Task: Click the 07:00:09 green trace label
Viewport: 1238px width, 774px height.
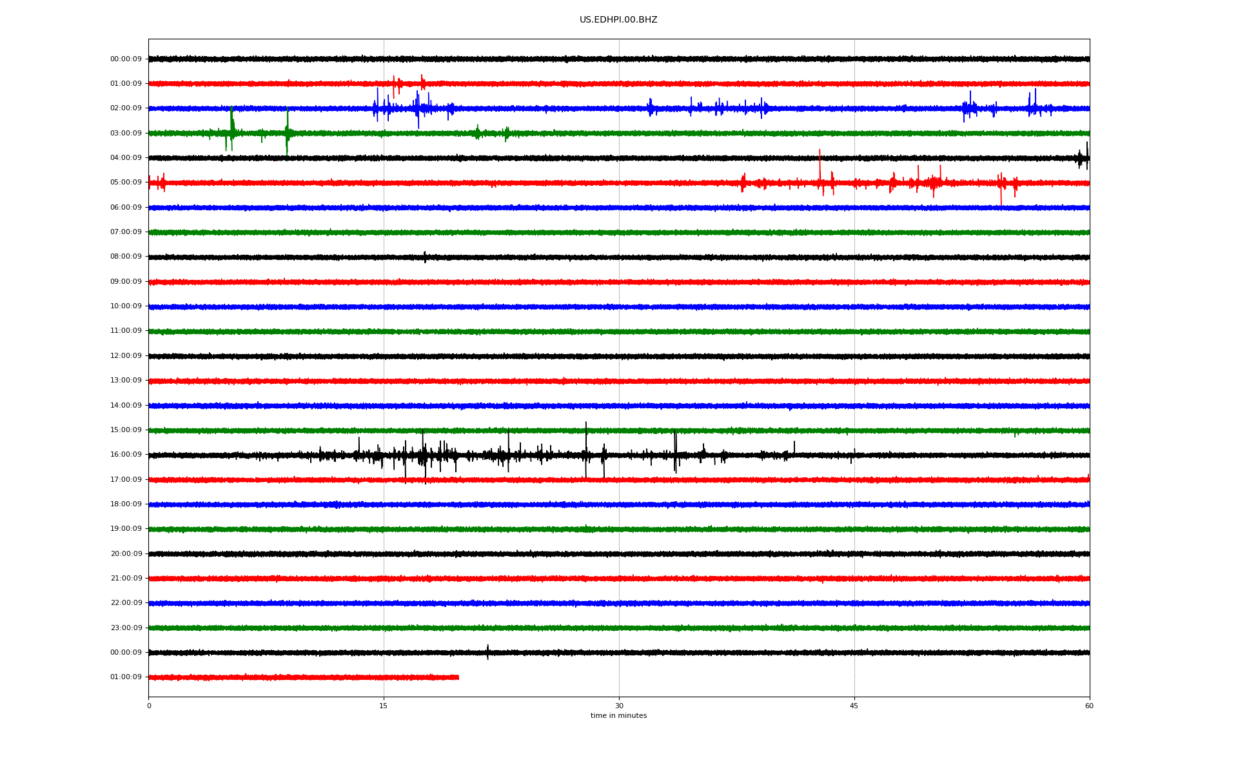Action: pyautogui.click(x=126, y=232)
